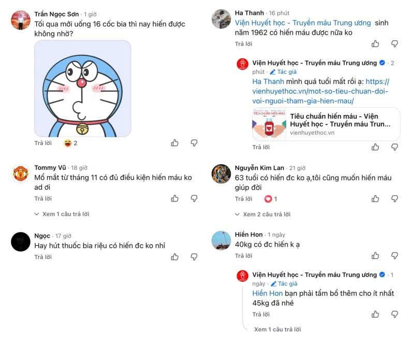
Task: Click heart reaction on Nguyễn Kim Lan's comment
Action: point(268,199)
